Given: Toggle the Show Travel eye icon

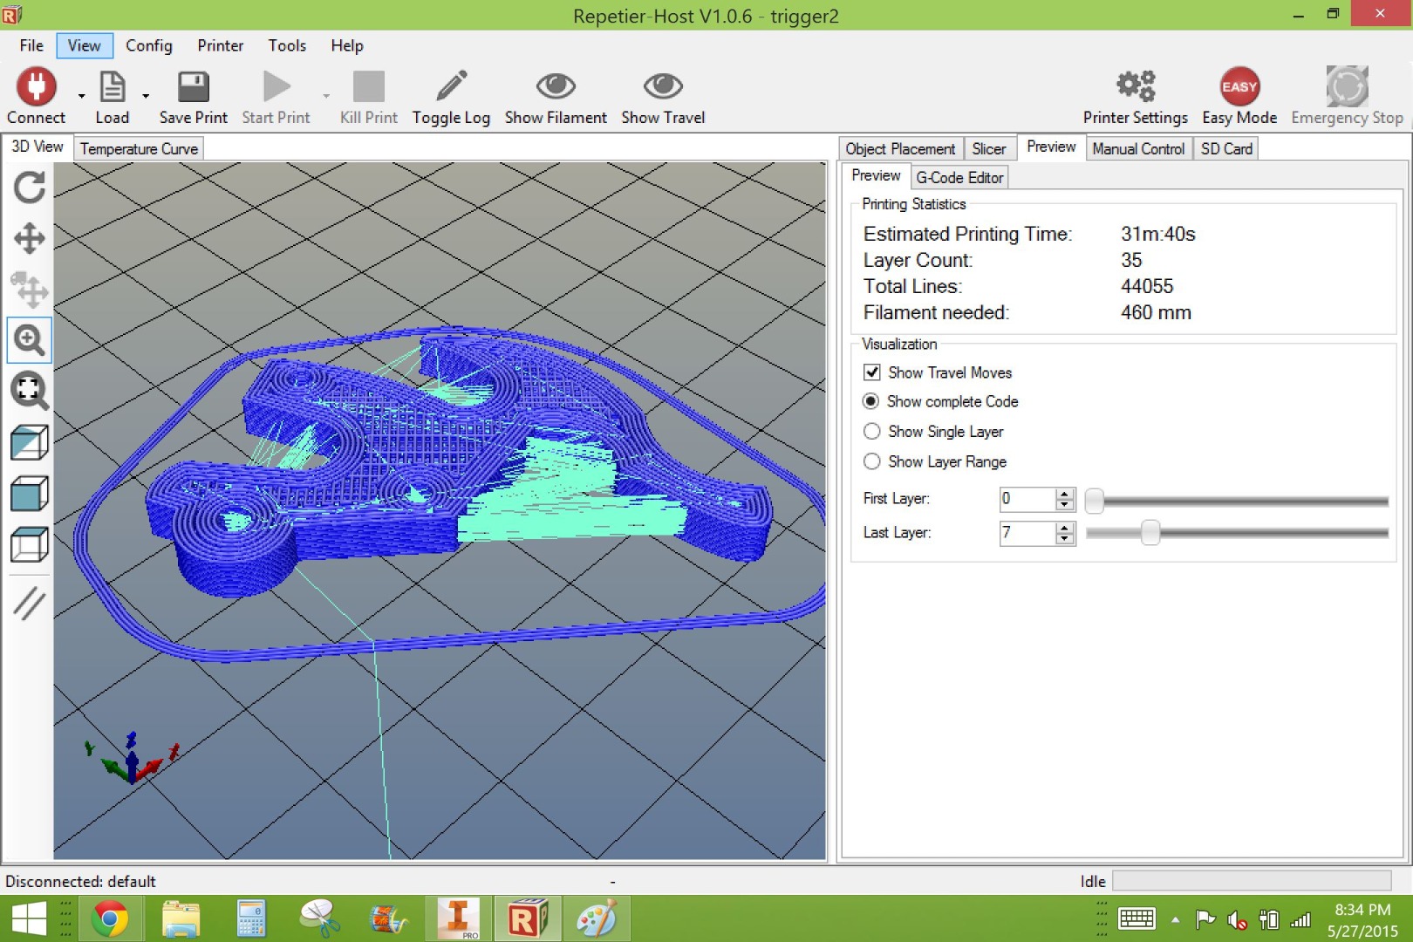Looking at the screenshot, I should click(x=663, y=85).
